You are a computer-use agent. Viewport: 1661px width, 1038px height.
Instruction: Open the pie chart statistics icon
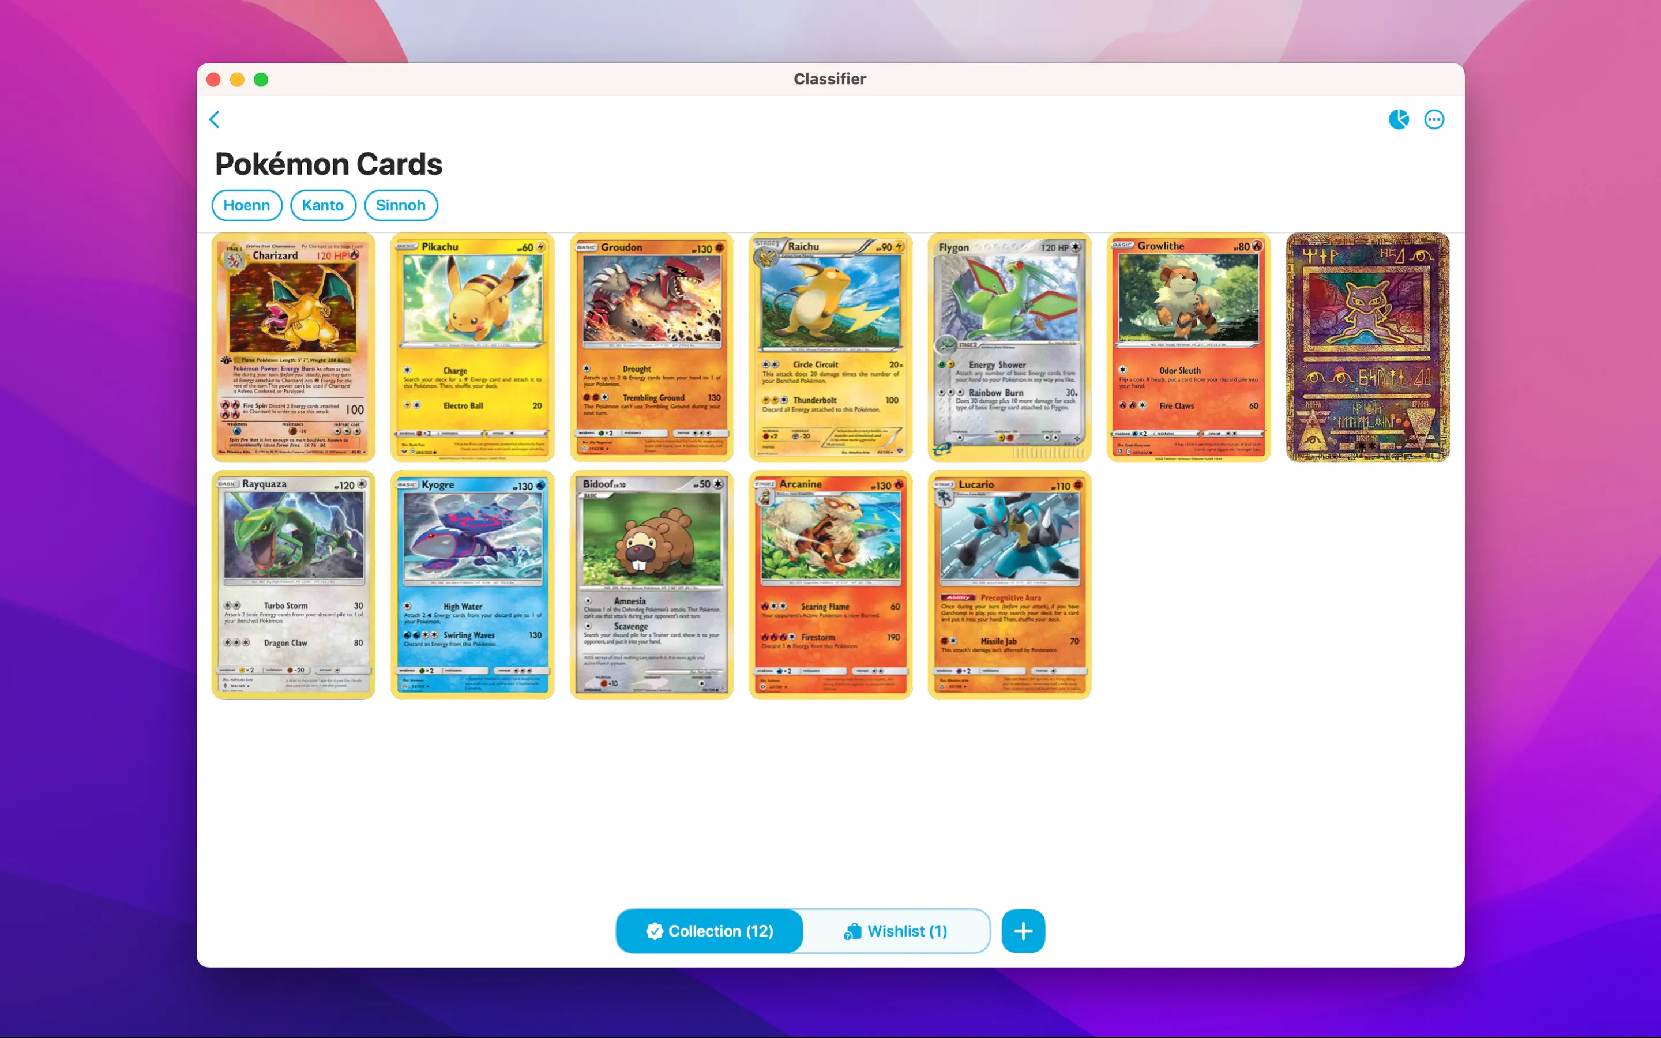tap(1398, 119)
